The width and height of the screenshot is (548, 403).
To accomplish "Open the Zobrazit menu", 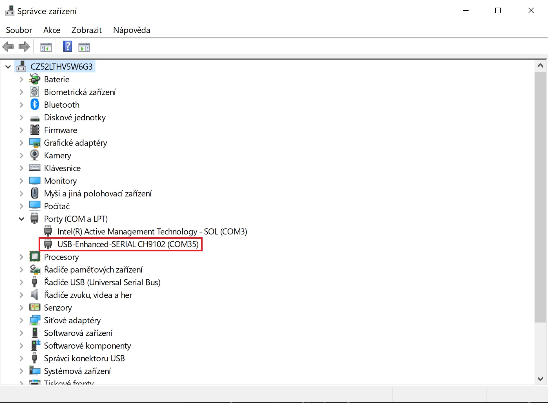I will [x=86, y=30].
